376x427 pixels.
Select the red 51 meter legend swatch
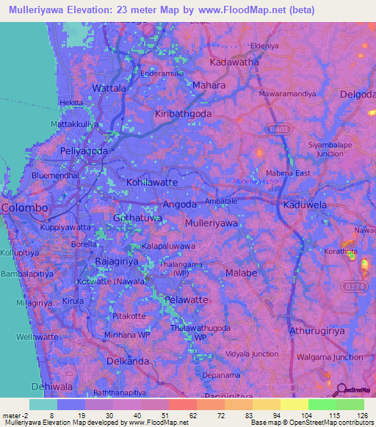click(x=183, y=404)
